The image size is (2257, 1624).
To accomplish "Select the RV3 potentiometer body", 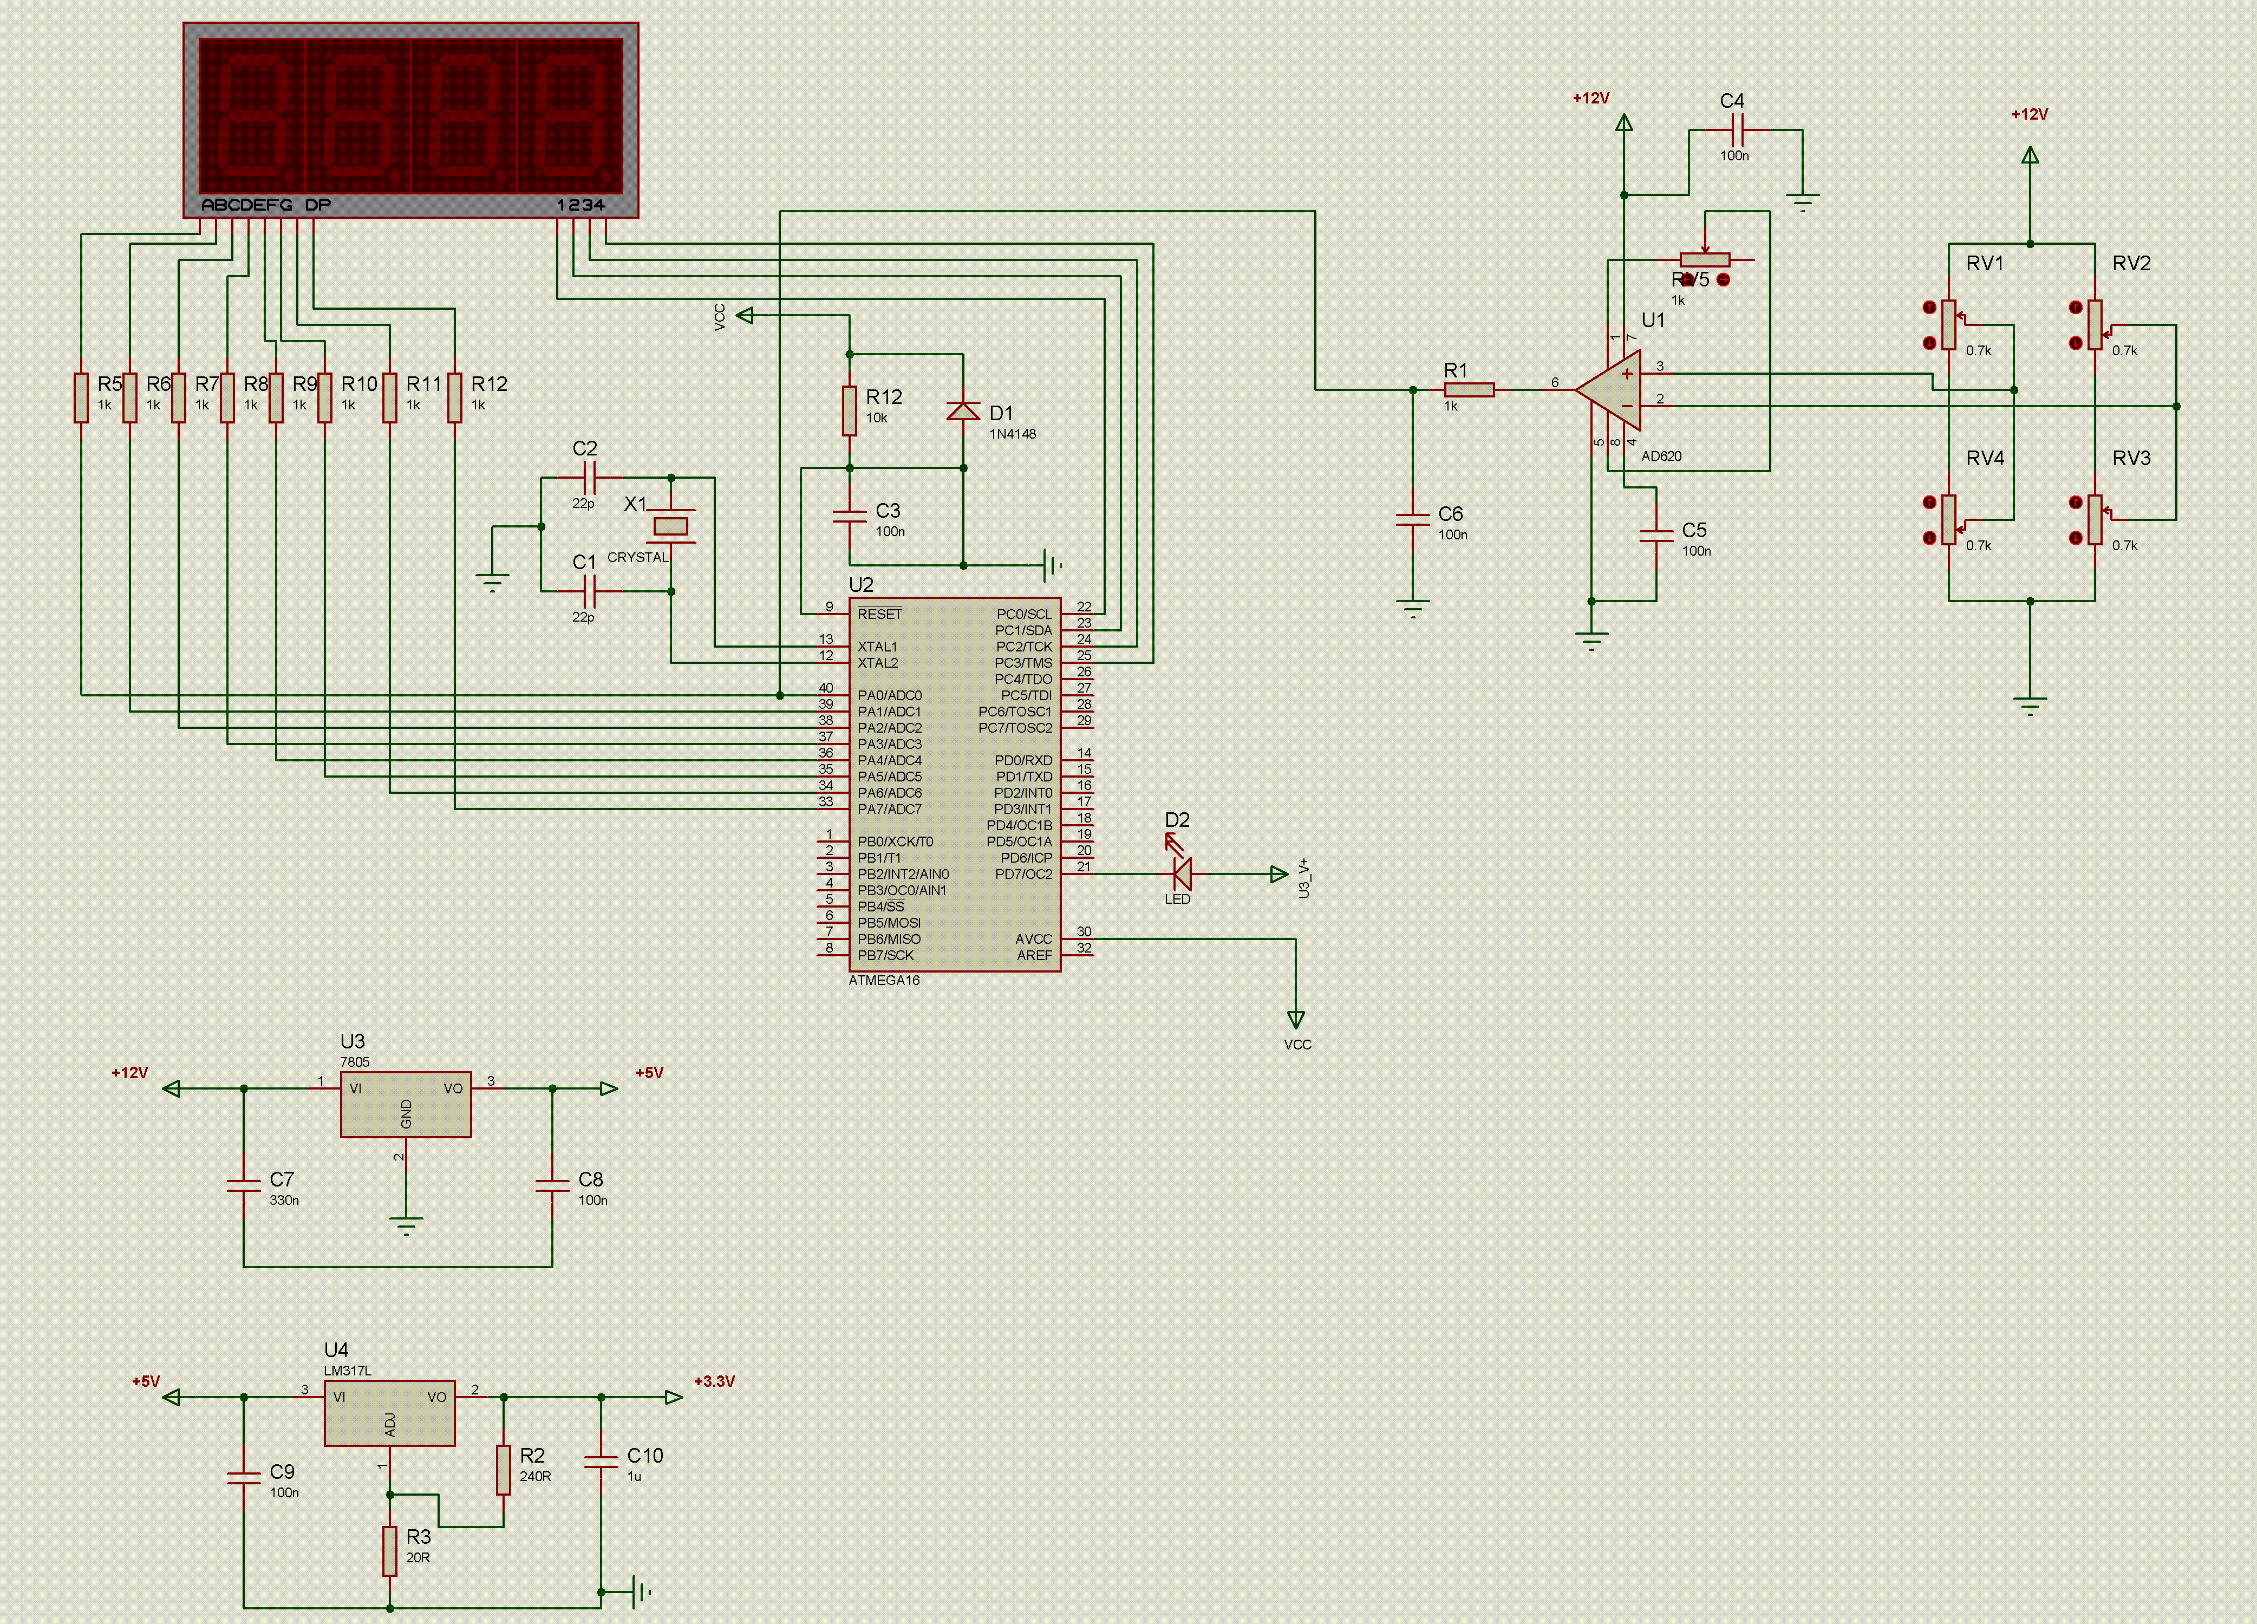I will (x=2095, y=519).
